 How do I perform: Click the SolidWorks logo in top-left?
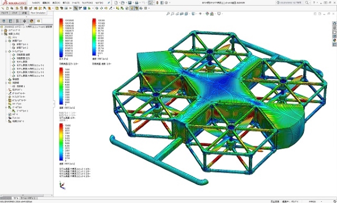coord(15,3)
